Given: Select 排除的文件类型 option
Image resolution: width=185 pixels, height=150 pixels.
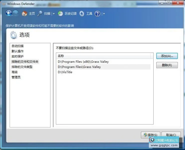Looking at the screenshot, I should click(22, 67).
